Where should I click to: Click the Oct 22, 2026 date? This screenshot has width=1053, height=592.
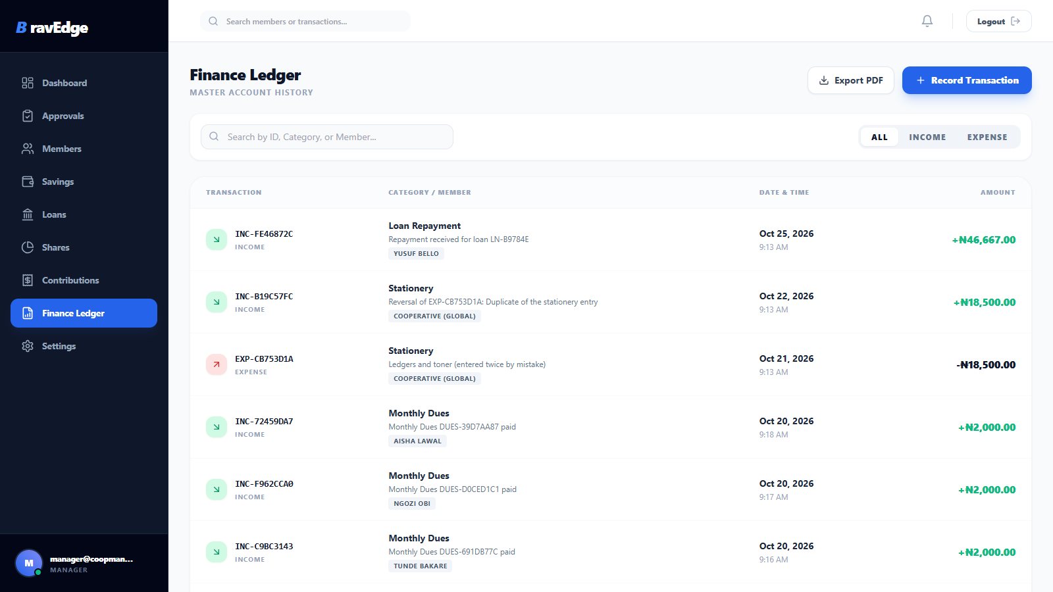pyautogui.click(x=786, y=296)
